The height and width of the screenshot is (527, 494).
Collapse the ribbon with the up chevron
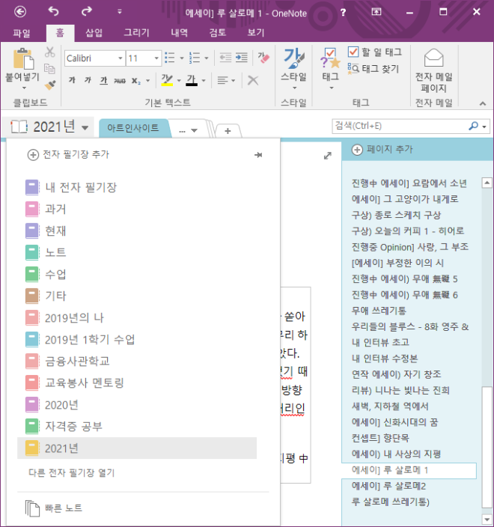coord(483,103)
